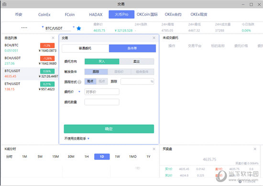Click the 买1价 row price 4635.45
This screenshot has width=263, height=186.
click(x=184, y=169)
